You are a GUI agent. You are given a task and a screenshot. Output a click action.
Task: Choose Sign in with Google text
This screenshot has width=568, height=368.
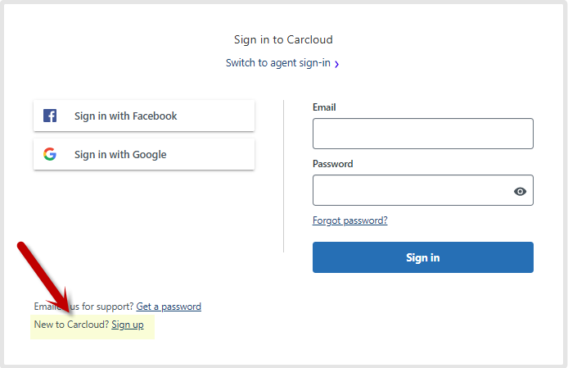[x=120, y=155]
